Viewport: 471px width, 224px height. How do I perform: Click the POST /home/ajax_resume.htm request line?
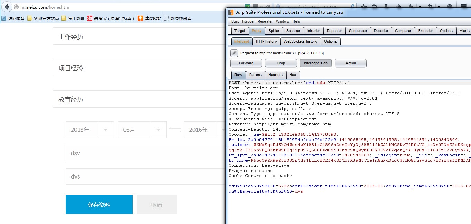(x=289, y=83)
